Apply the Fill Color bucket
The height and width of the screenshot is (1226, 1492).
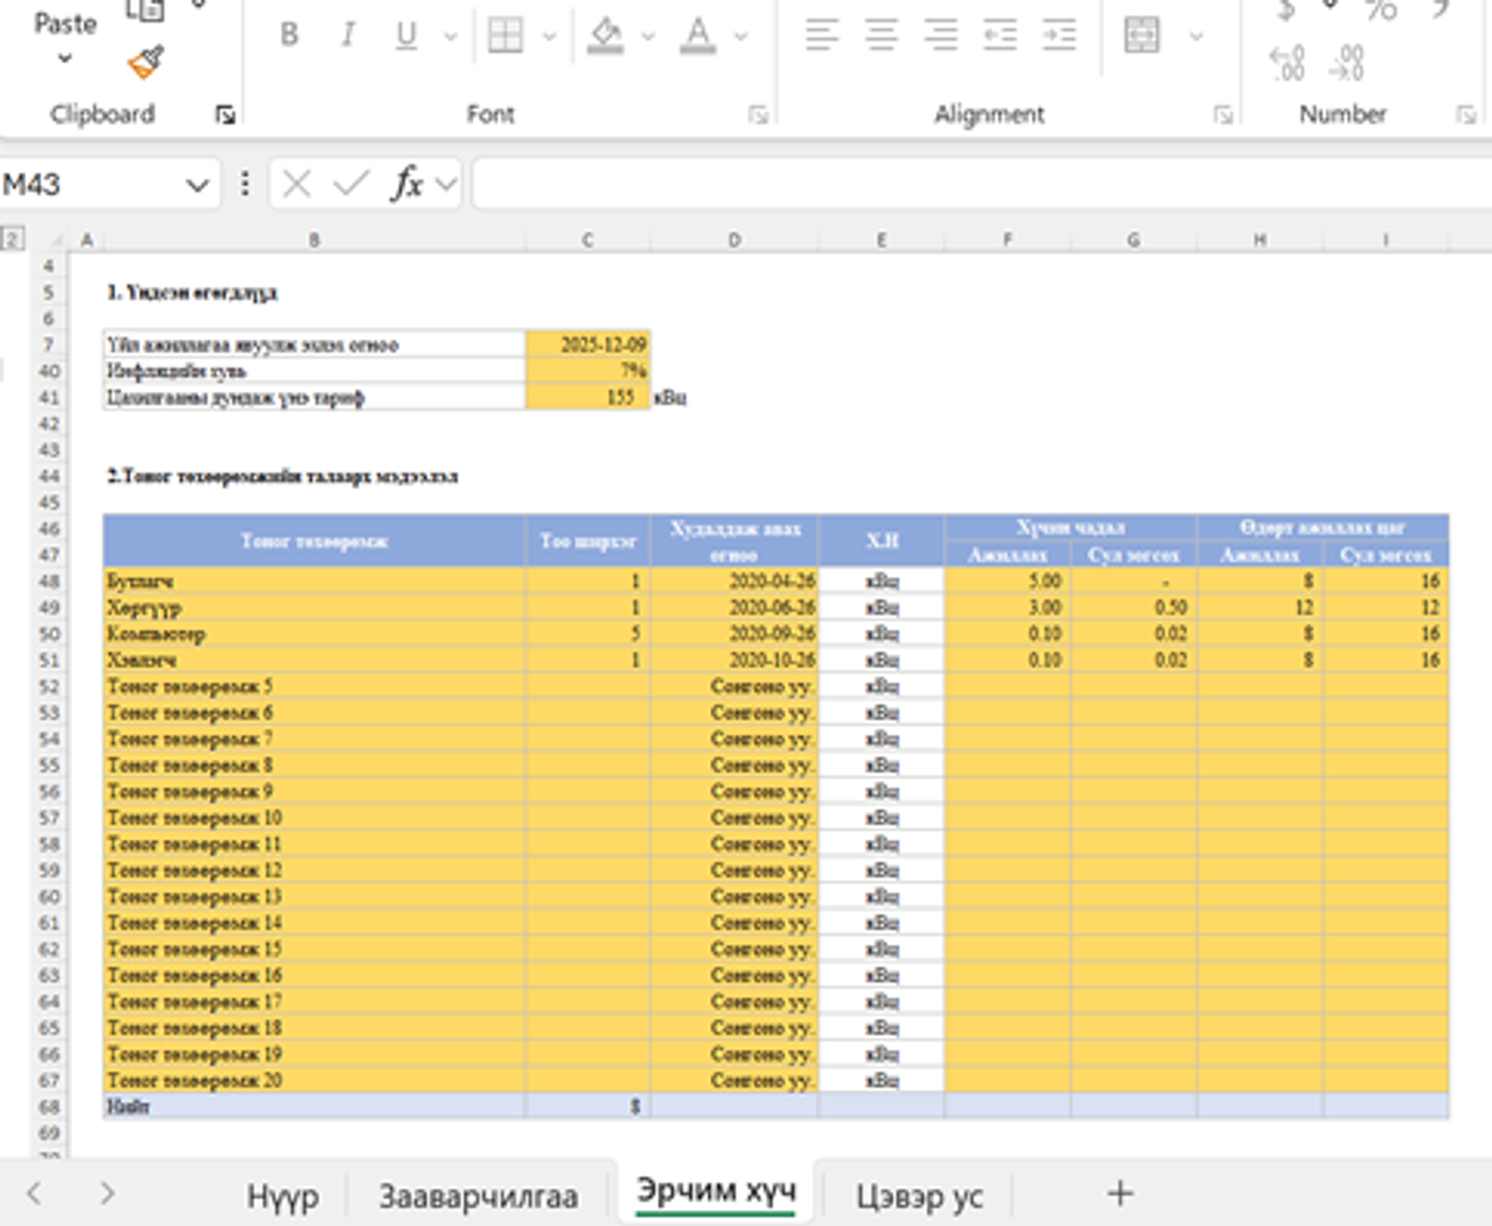[605, 36]
